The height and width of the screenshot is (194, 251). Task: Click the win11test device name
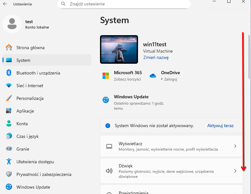(x=155, y=44)
